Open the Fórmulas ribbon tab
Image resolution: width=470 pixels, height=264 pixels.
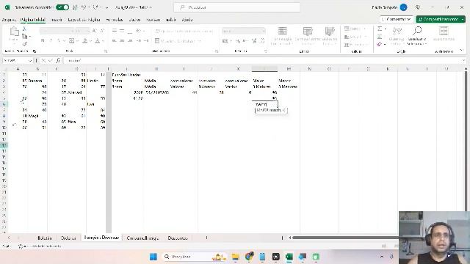coord(115,20)
